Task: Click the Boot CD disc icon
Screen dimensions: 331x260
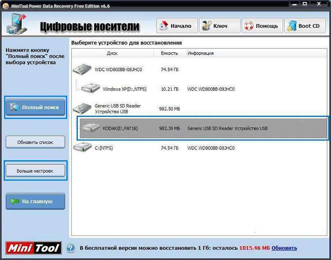Action: [x=292, y=26]
